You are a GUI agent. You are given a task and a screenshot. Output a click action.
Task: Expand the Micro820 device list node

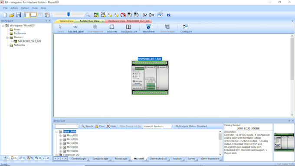[x=61, y=139]
